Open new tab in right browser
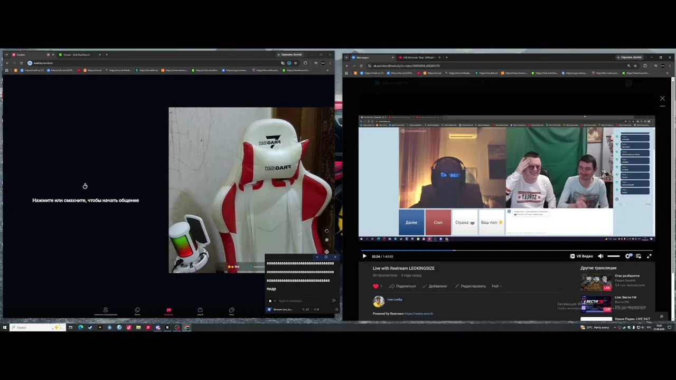Screen dimensions: 676x380 [447, 57]
